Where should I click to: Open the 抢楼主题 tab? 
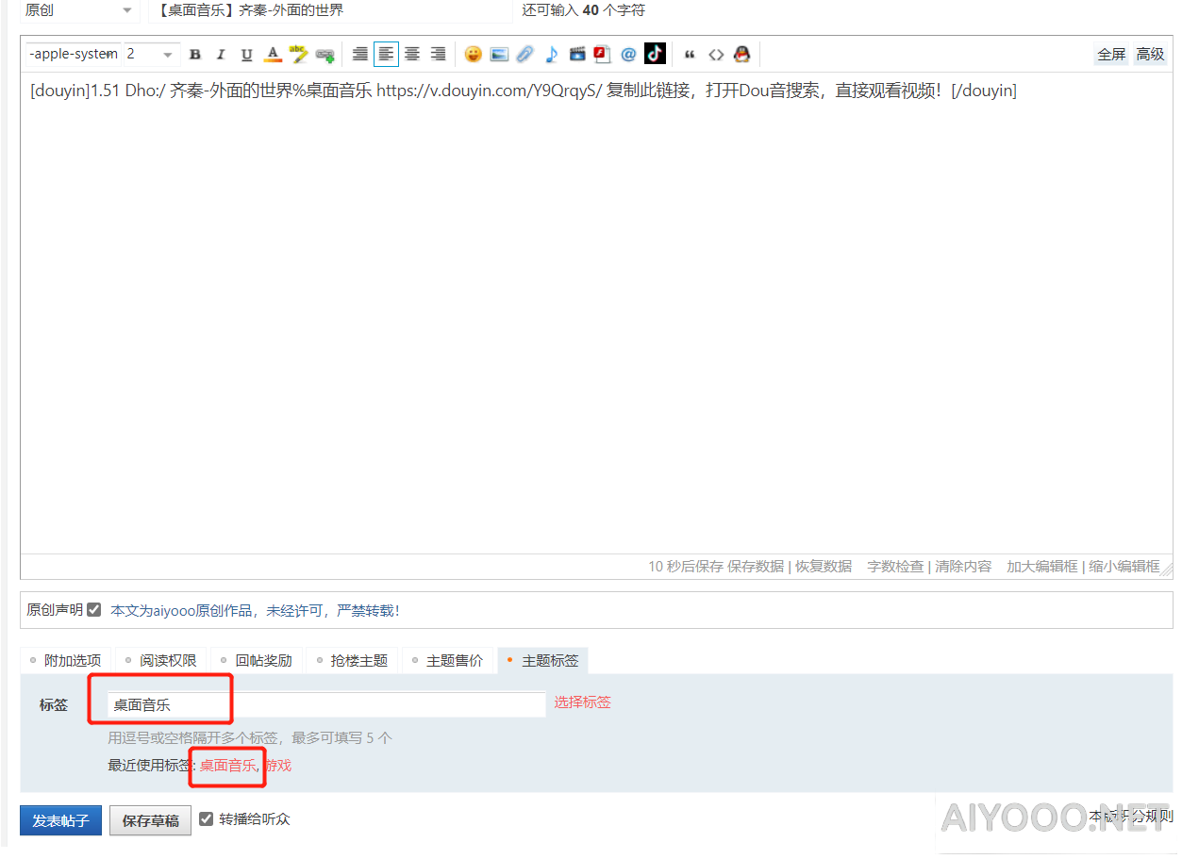click(x=352, y=661)
